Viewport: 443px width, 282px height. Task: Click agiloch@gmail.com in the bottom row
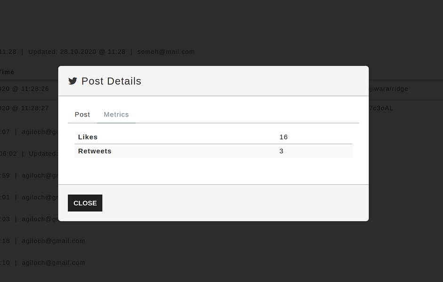[53, 263]
